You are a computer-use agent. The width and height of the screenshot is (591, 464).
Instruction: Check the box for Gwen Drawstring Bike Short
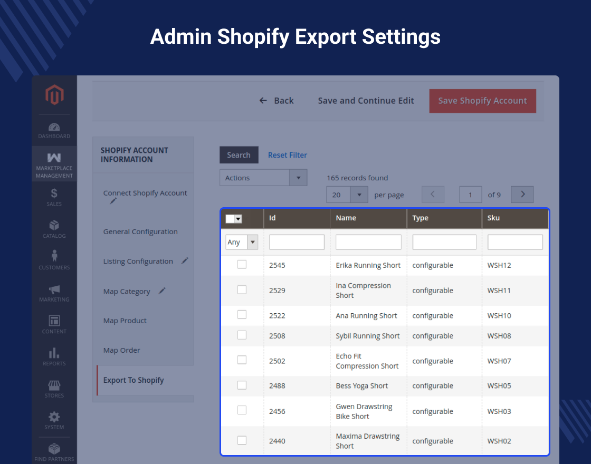242,410
